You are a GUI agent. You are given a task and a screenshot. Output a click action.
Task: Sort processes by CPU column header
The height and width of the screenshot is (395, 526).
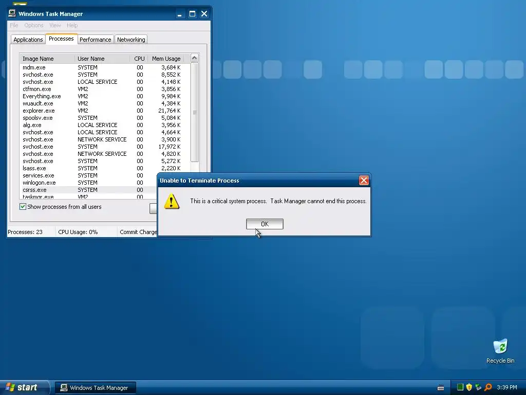[139, 59]
